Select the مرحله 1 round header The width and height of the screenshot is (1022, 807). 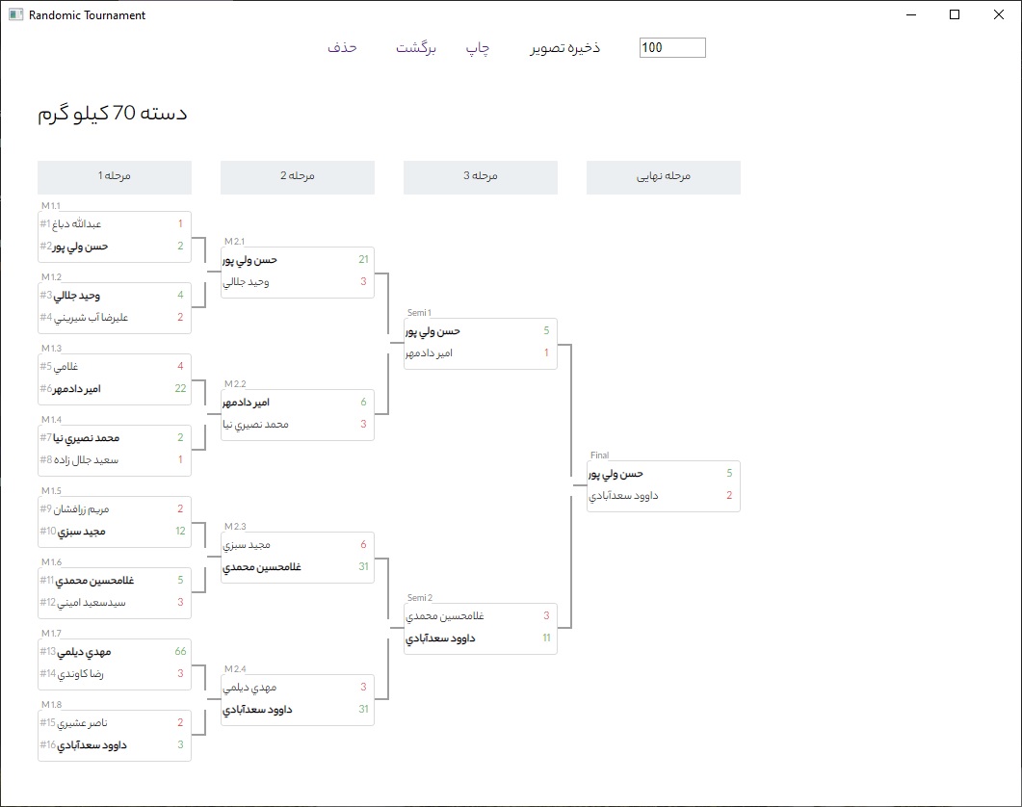(115, 177)
